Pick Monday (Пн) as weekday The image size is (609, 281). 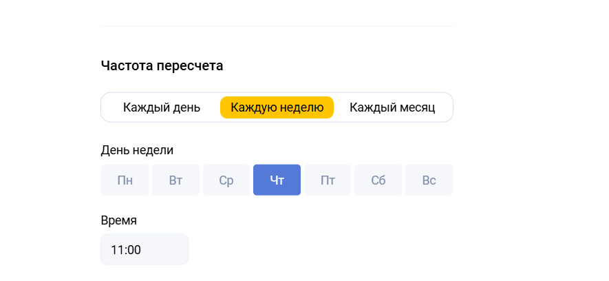[x=125, y=180]
